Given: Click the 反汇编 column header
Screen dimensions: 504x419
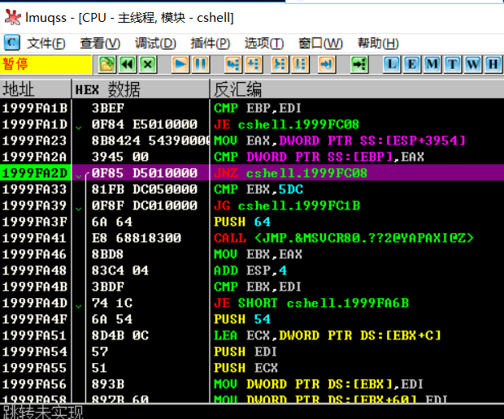Looking at the screenshot, I should pyautogui.click(x=357, y=89).
